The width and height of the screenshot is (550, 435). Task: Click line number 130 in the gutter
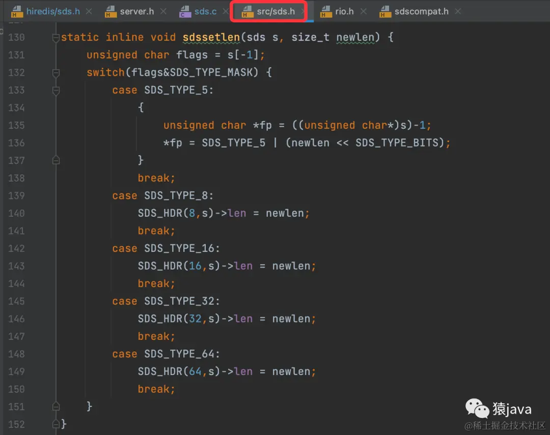point(16,38)
